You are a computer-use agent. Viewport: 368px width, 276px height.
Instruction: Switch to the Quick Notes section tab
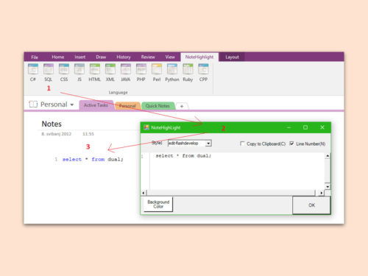point(158,106)
